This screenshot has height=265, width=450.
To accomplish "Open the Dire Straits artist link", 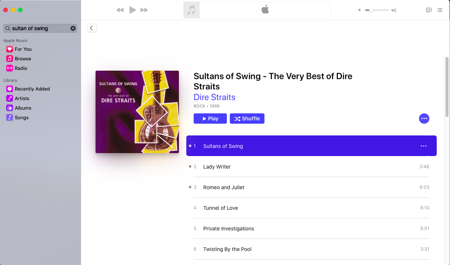I will [x=214, y=97].
